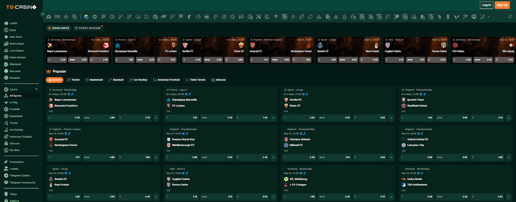Select the Table Tennis tab under Popular
The height and width of the screenshot is (202, 516).
click(x=195, y=80)
